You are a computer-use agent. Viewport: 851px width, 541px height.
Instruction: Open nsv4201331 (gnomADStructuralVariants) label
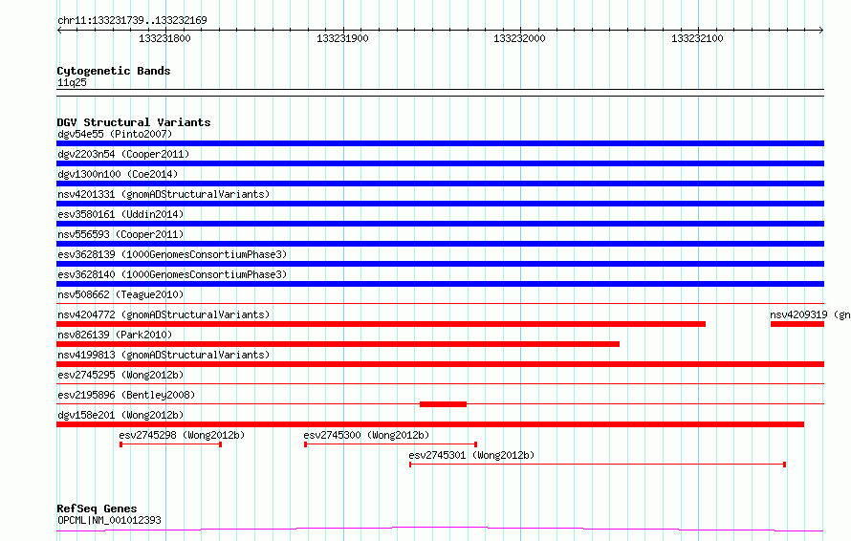pos(164,194)
